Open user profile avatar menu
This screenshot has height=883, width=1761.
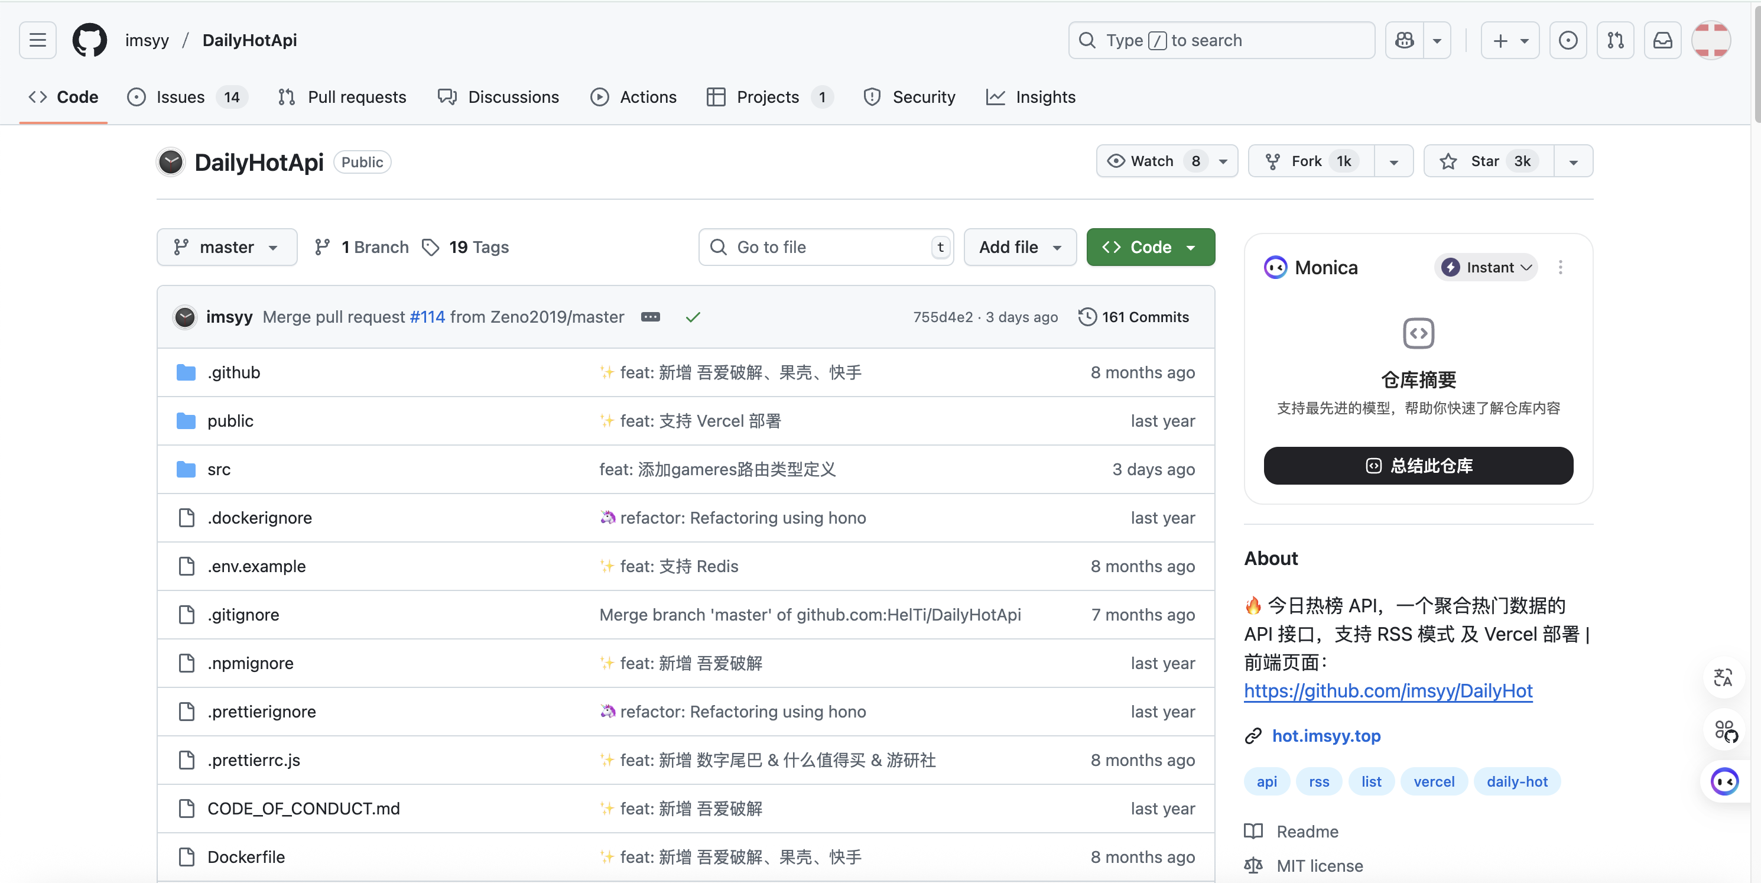click(x=1711, y=40)
